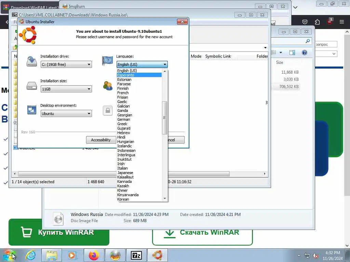
Task: Open the Desktop environment Ubuntu dropdown
Action: (66, 113)
